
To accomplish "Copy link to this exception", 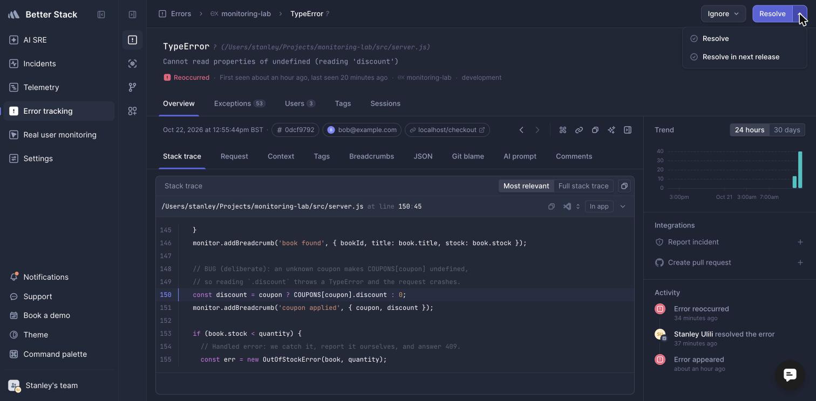I will tap(579, 130).
